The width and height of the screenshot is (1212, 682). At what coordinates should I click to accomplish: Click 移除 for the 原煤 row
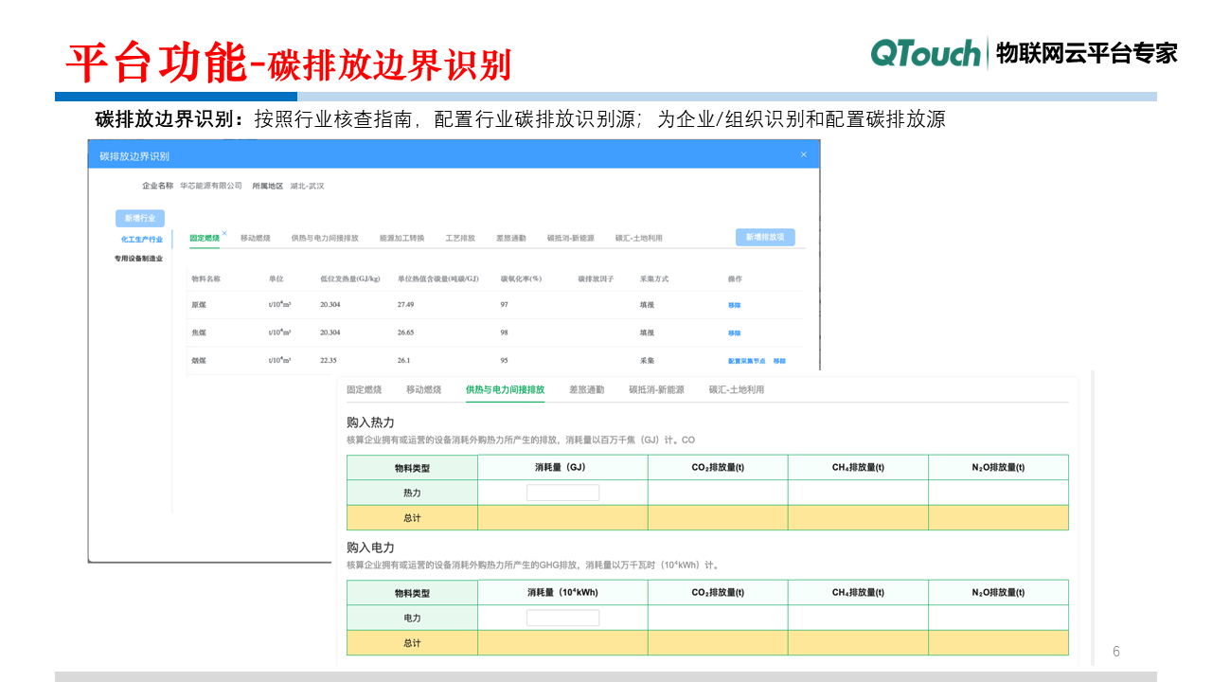pyautogui.click(x=734, y=304)
